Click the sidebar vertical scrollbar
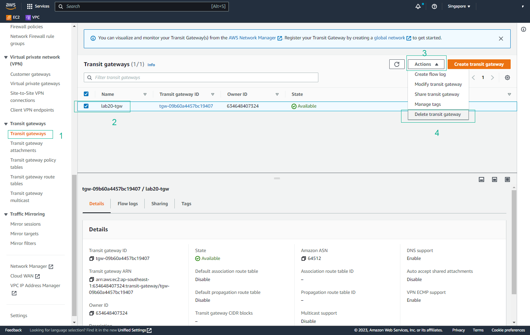Viewport: 530px width, 335px height. pos(74,245)
